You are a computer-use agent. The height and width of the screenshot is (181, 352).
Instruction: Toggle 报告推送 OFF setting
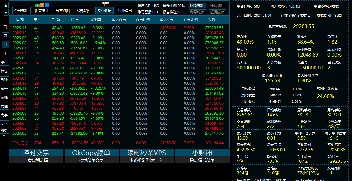coord(173,12)
